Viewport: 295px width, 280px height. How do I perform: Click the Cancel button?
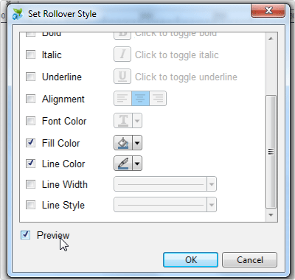tap(249, 259)
